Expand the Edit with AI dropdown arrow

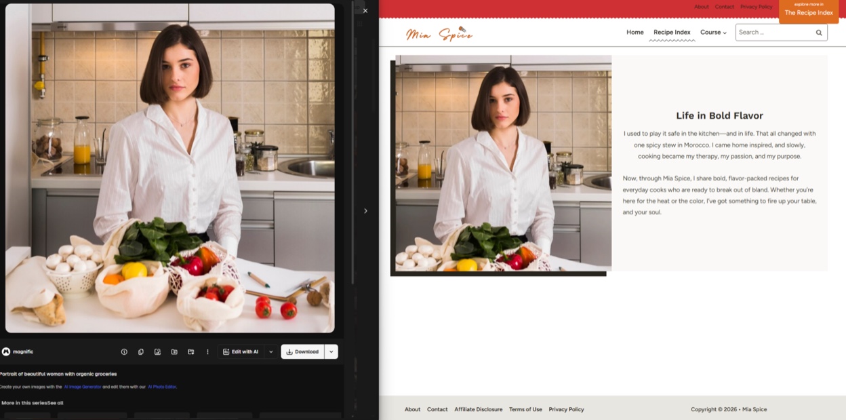pos(271,351)
